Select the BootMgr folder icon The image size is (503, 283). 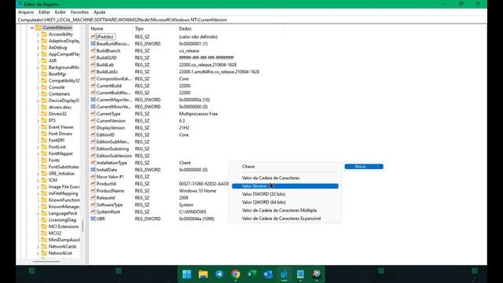(44, 74)
